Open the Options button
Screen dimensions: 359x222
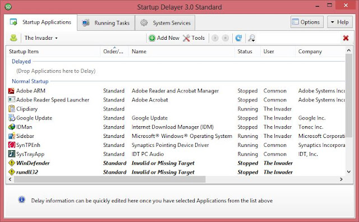pyautogui.click(x=307, y=22)
